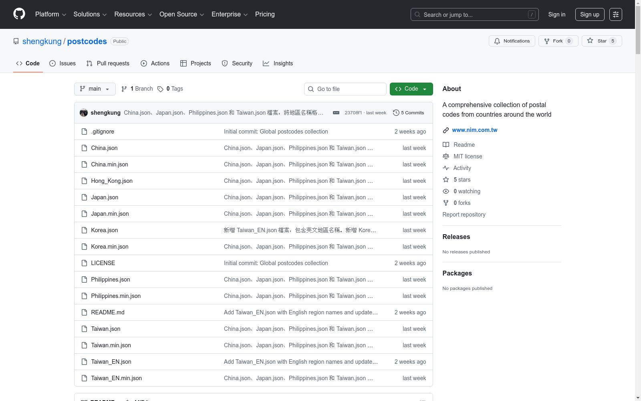Click the Sign in link
This screenshot has height=401, width=641.
[x=557, y=14]
